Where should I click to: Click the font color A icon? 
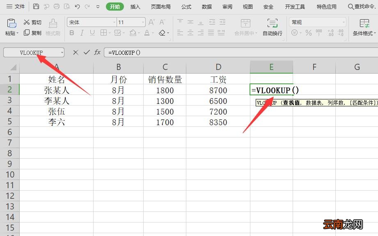tap(147, 33)
